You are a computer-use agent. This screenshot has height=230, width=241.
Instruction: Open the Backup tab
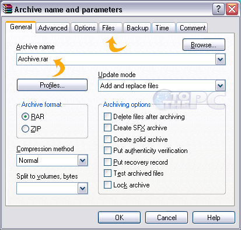click(x=138, y=28)
